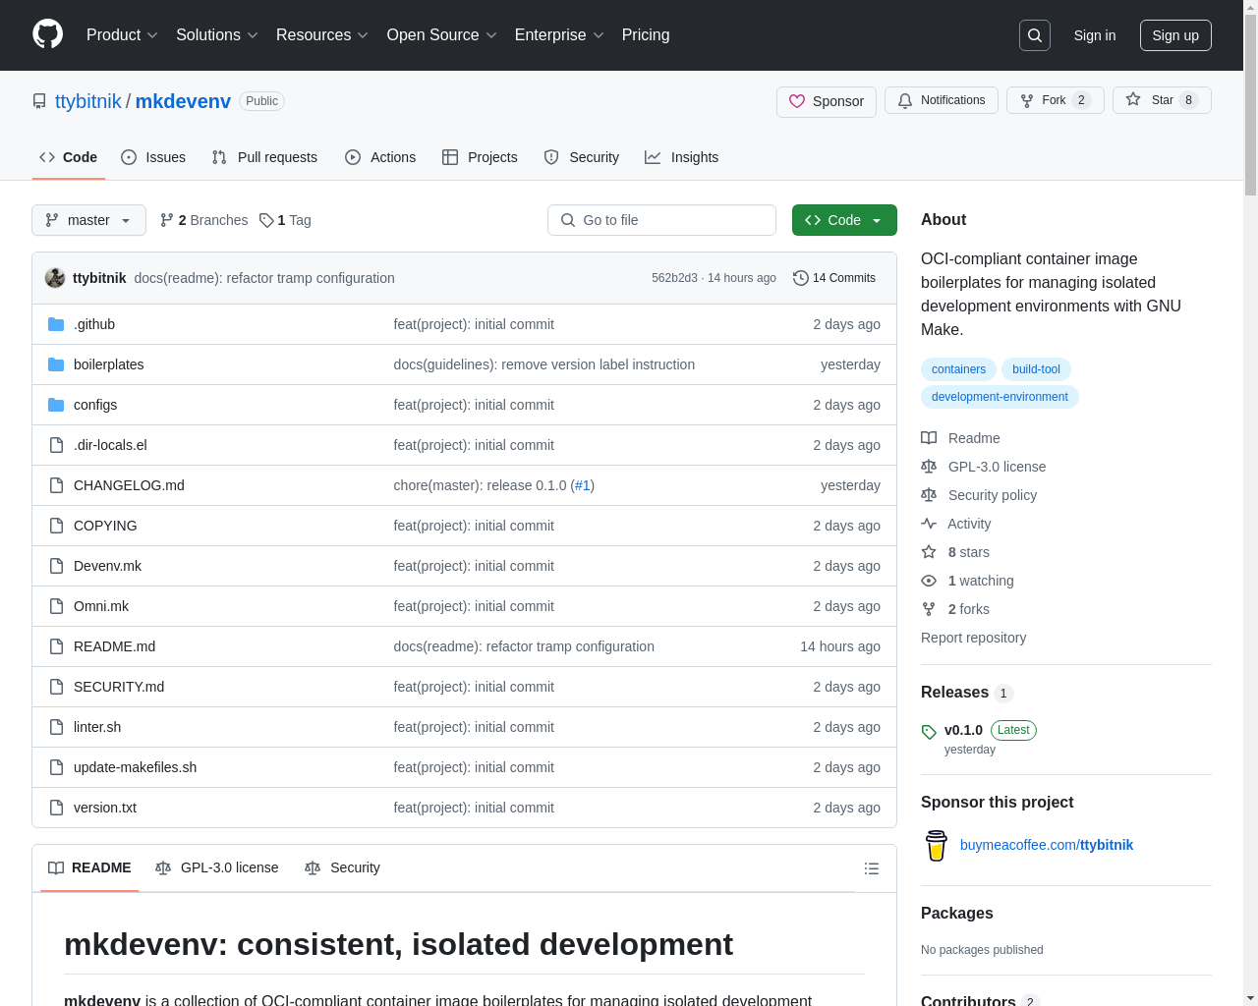Screen dimensions: 1258x1006
Task: Switch to the Projects tab
Action: pyautogui.click(x=480, y=157)
